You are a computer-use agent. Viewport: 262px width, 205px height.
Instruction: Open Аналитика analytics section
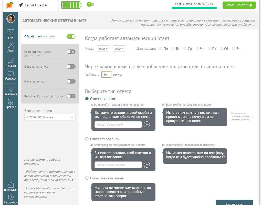point(11,91)
